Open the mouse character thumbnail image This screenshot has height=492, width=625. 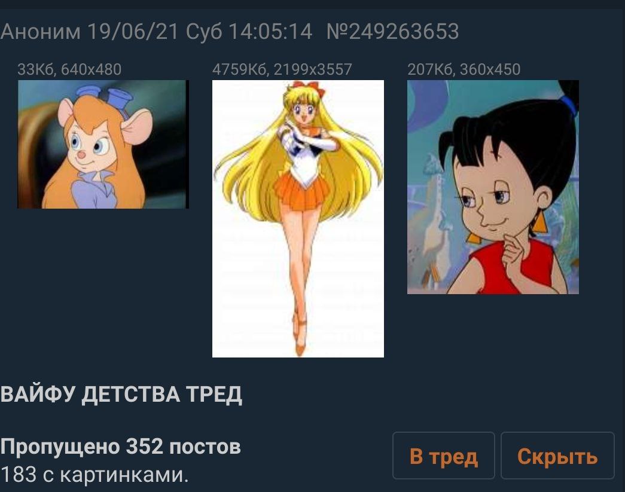[103, 144]
